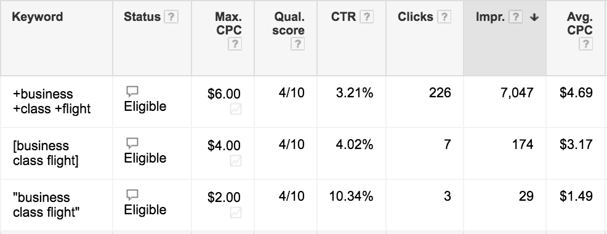Open bid simulator chart icon under $4.00

click(235, 161)
